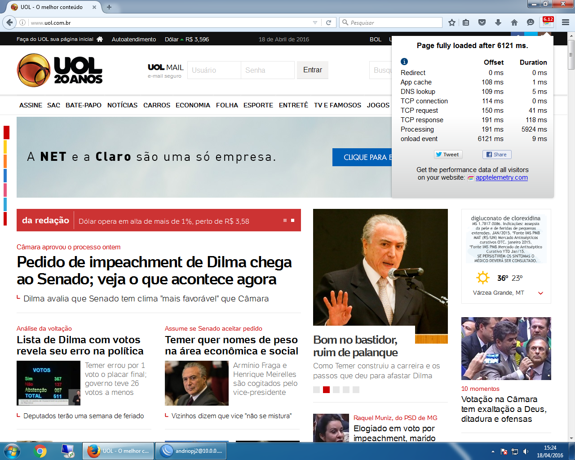
Task: Click the 'CLIQUE PARA' ad button
Action: click(x=363, y=157)
